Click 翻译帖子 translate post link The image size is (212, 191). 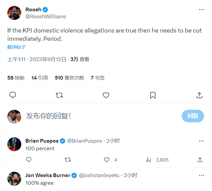17,47
